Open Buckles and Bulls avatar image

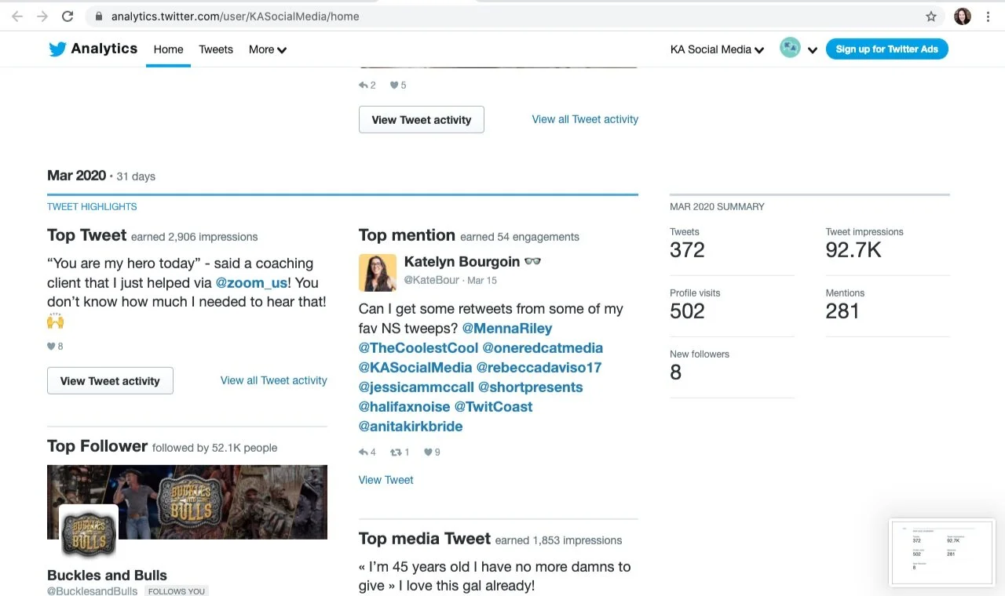89,533
